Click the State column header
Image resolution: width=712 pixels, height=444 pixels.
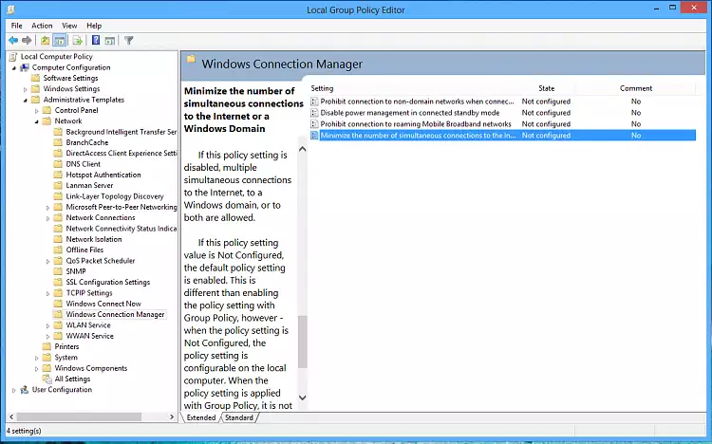point(547,88)
